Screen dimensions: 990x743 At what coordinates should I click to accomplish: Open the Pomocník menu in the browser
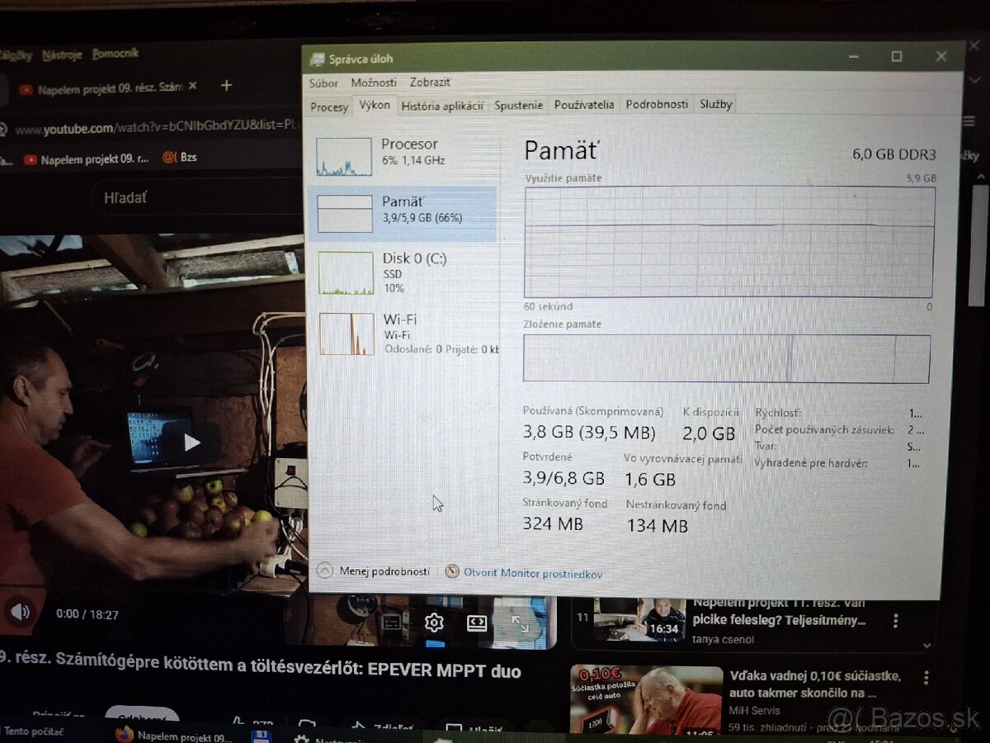(x=115, y=54)
